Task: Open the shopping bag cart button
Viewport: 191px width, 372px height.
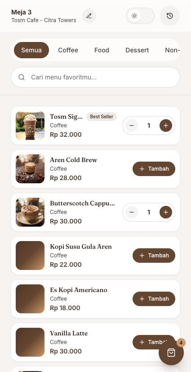Action: click(171, 353)
